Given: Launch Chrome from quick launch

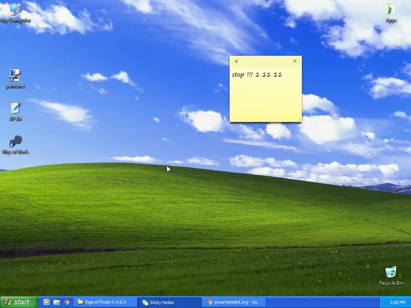Looking at the screenshot, I should tap(67, 302).
